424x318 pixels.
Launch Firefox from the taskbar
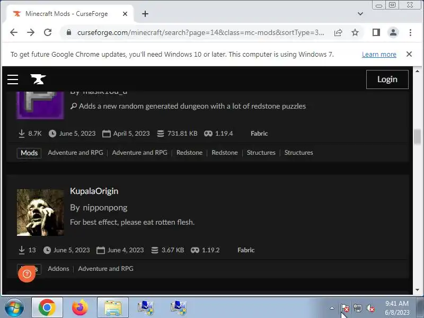80,308
